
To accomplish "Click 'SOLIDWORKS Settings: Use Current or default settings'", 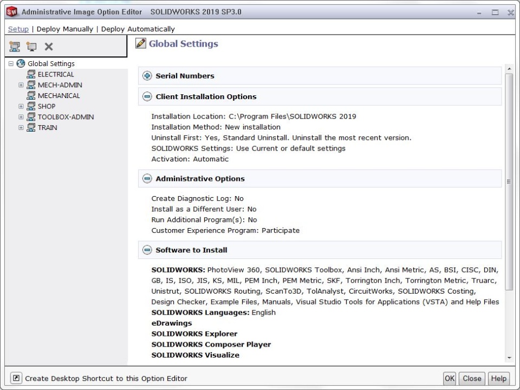I will (x=249, y=148).
